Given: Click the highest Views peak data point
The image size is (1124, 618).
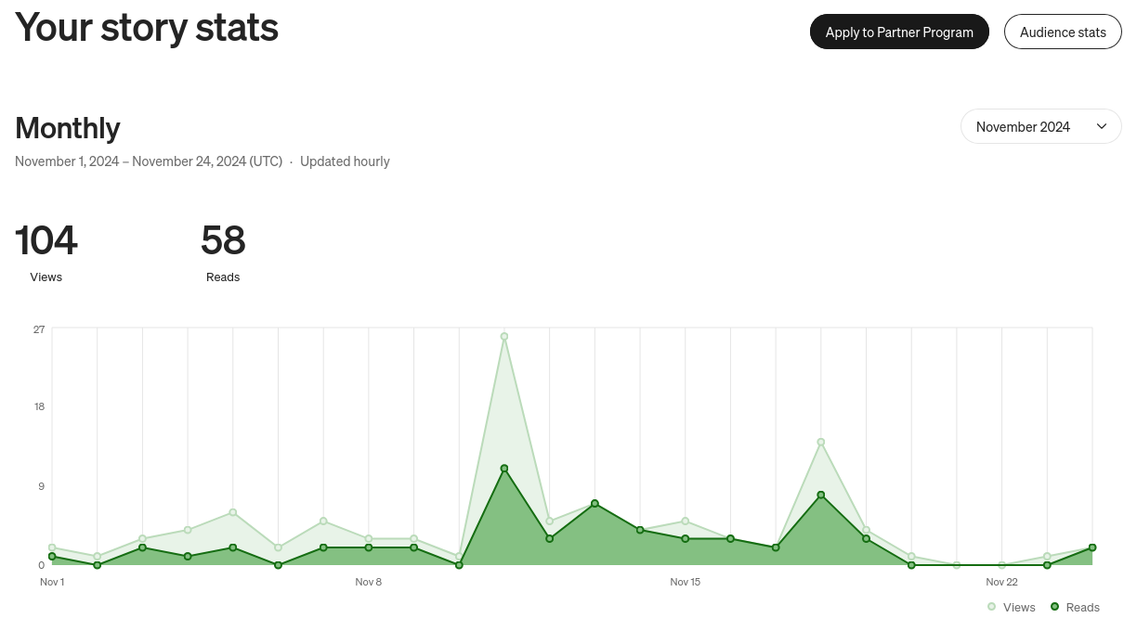Looking at the screenshot, I should click(x=504, y=337).
